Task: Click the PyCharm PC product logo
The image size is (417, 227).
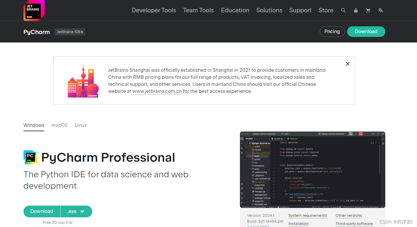Action: [x=30, y=157]
